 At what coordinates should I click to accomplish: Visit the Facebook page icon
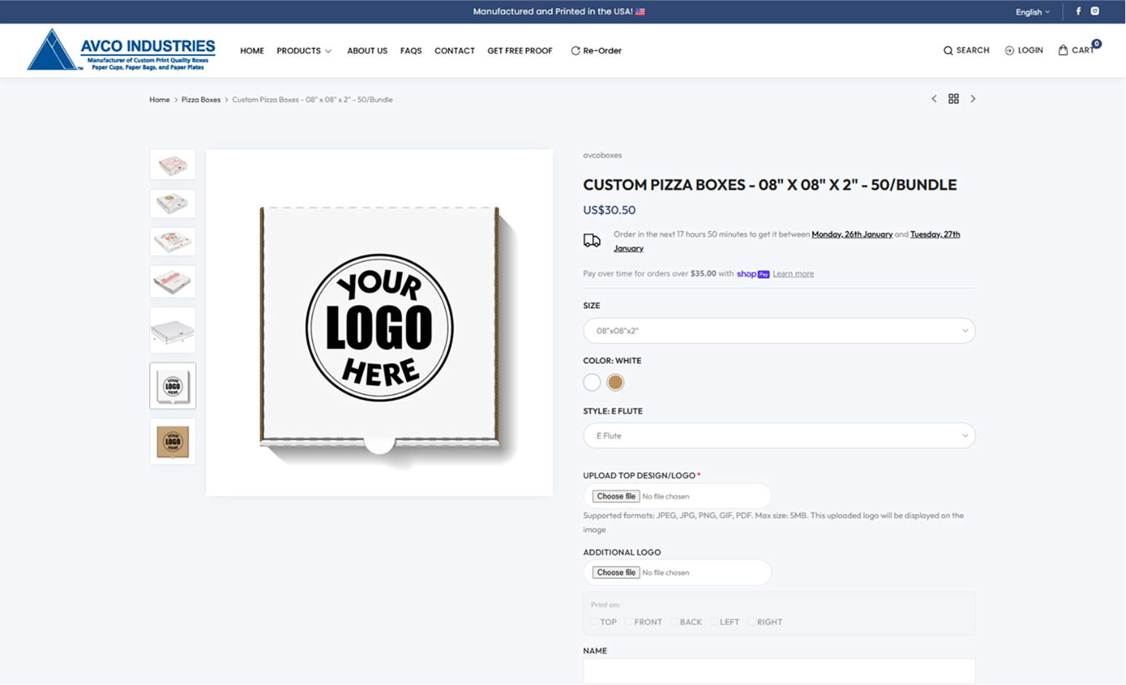coord(1078,11)
